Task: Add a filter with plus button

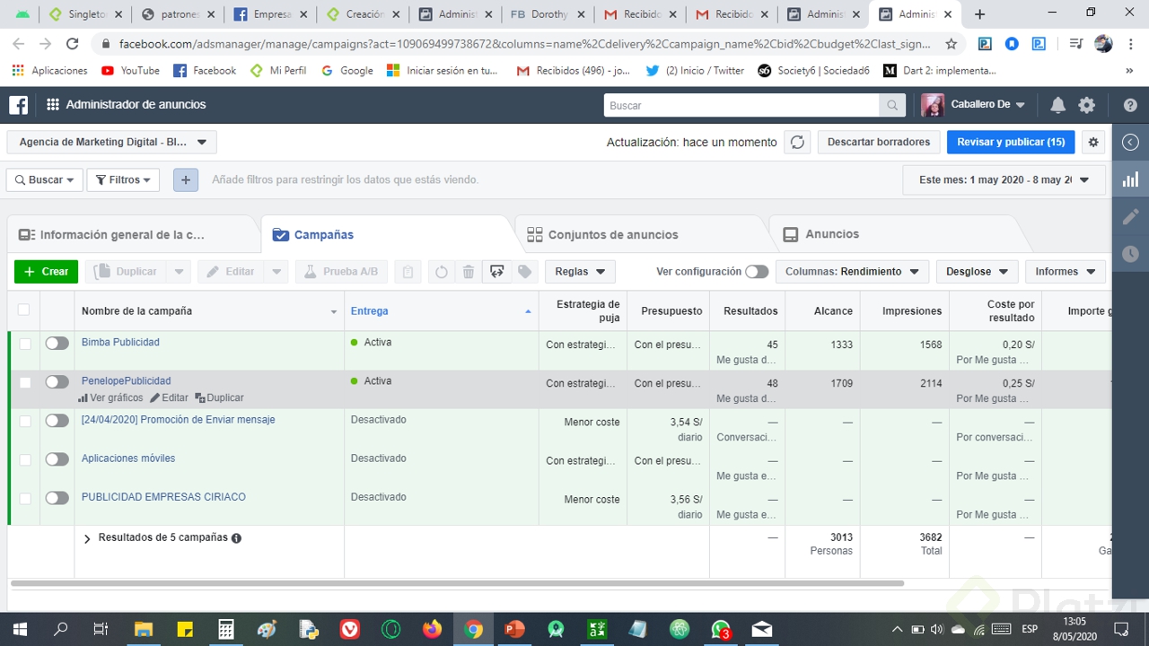Action: pyautogui.click(x=186, y=179)
